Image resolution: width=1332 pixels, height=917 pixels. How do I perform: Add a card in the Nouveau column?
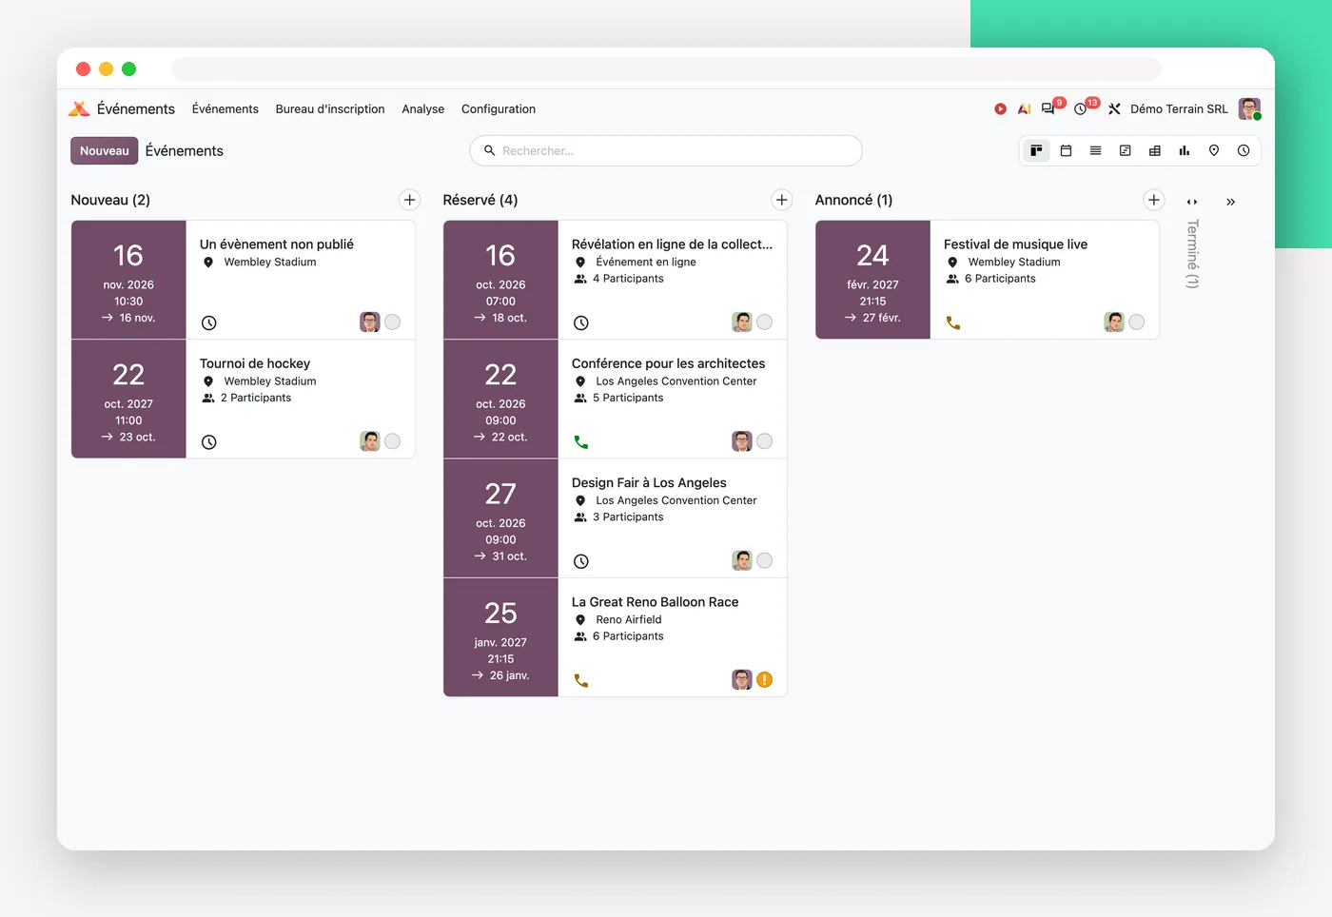tap(410, 200)
